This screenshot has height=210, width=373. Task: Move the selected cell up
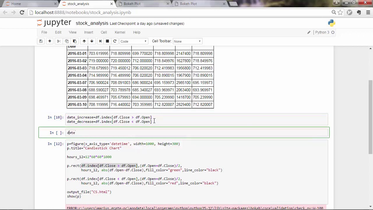pyautogui.click(x=84, y=41)
